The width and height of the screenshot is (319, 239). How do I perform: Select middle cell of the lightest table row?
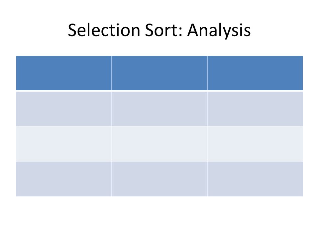point(159,144)
